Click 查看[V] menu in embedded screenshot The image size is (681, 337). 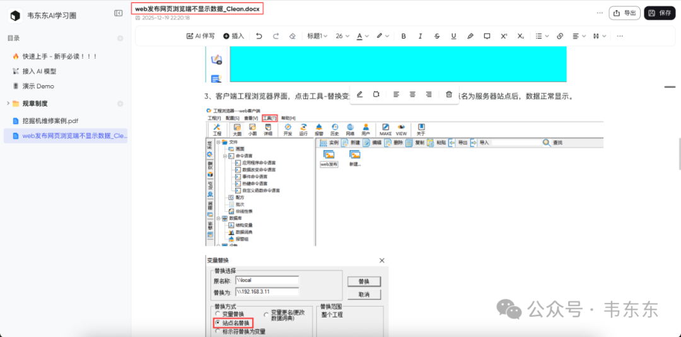250,118
